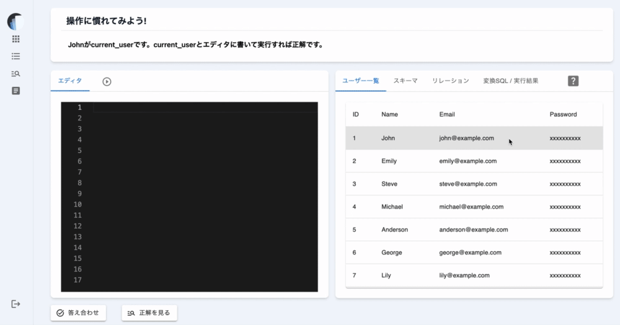Open the リレーション tab
The image size is (620, 325).
[450, 81]
